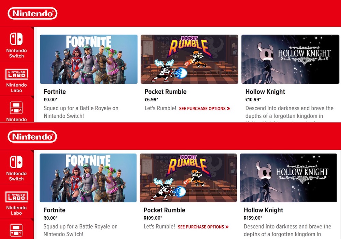The image size is (341, 239).
Task: Click the £6.99* Pocket Rumble price
Action: (151, 100)
